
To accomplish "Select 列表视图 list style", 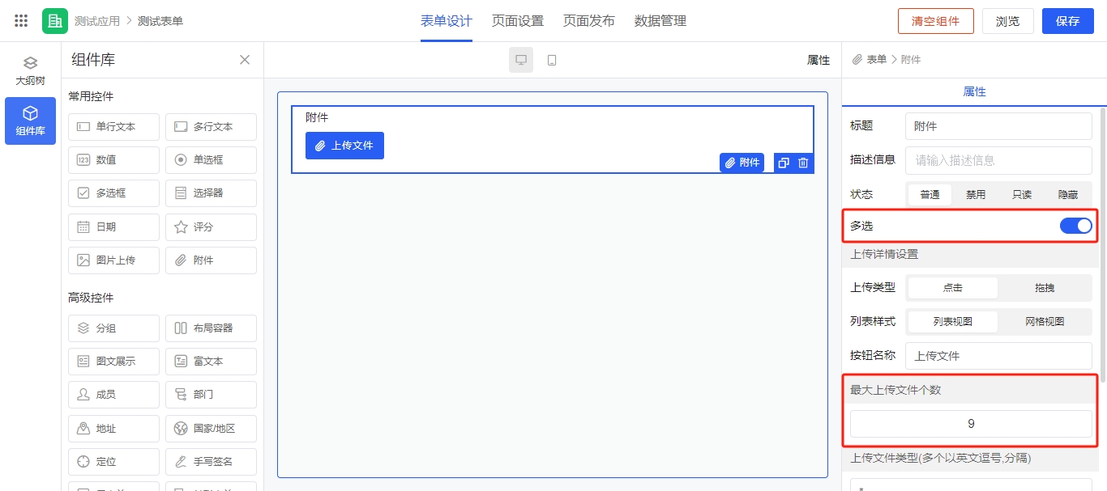I will 953,321.
